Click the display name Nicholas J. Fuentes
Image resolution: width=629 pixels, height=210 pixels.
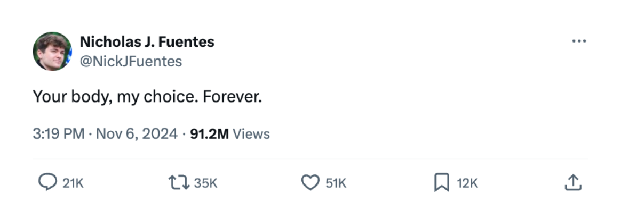[147, 41]
